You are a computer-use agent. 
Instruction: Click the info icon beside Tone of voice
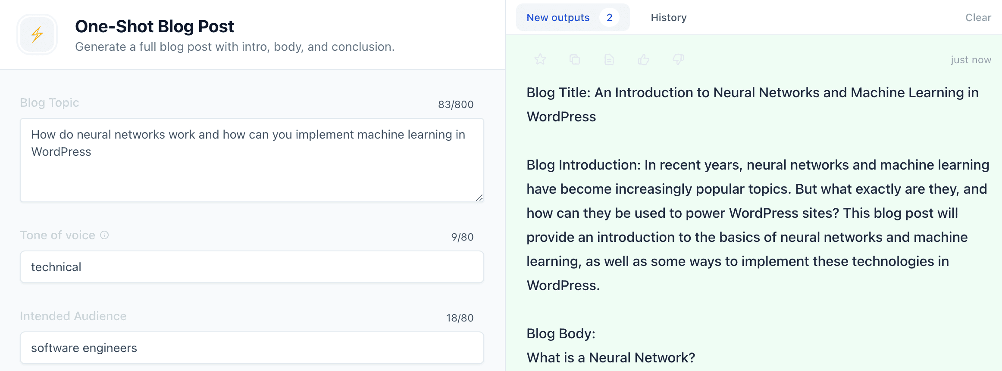(104, 235)
